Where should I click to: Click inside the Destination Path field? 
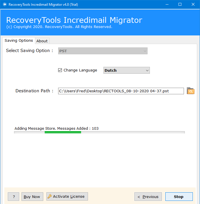coord(121,91)
